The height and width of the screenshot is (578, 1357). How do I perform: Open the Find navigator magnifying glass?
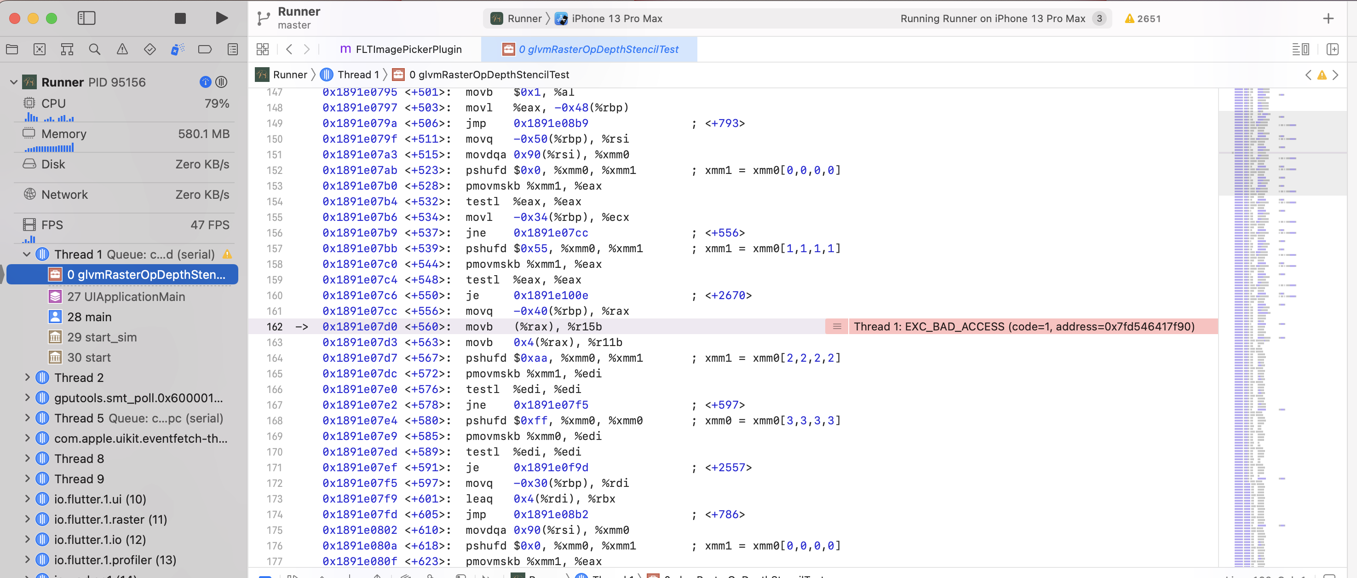[x=94, y=49]
